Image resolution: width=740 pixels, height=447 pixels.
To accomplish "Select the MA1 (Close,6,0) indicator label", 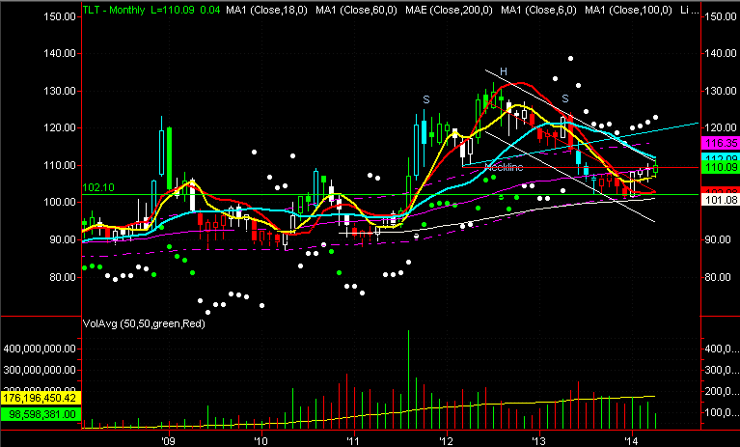I will [538, 10].
